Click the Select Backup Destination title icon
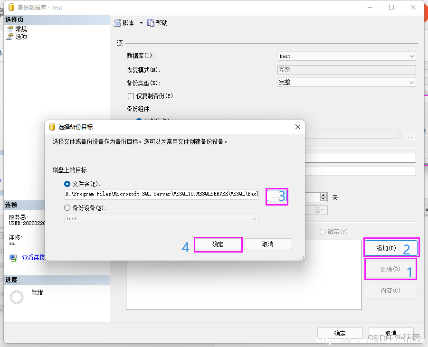This screenshot has height=347, width=428. click(x=52, y=127)
